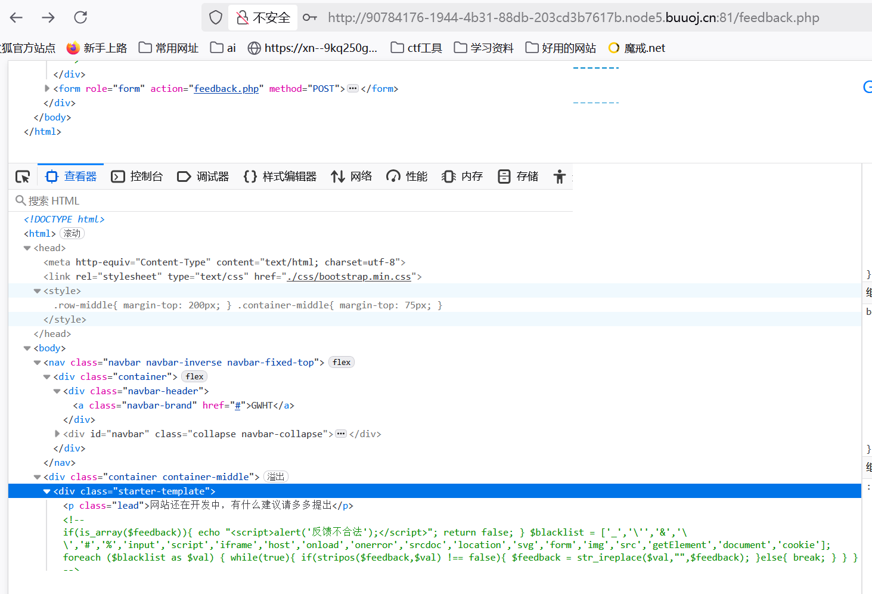This screenshot has width=872, height=594.
Task: Select the closing /nav tag line
Action: 60,463
